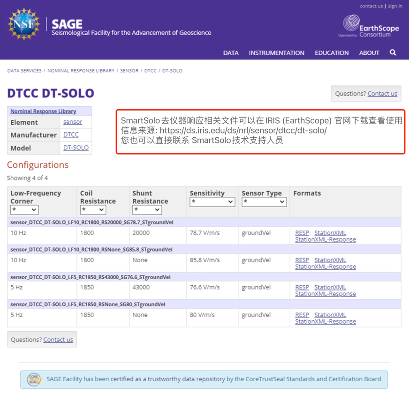Viewport: 409px width, 393px height.
Task: Open StationXML for 76.6 V/m/s row
Action: coord(330,287)
